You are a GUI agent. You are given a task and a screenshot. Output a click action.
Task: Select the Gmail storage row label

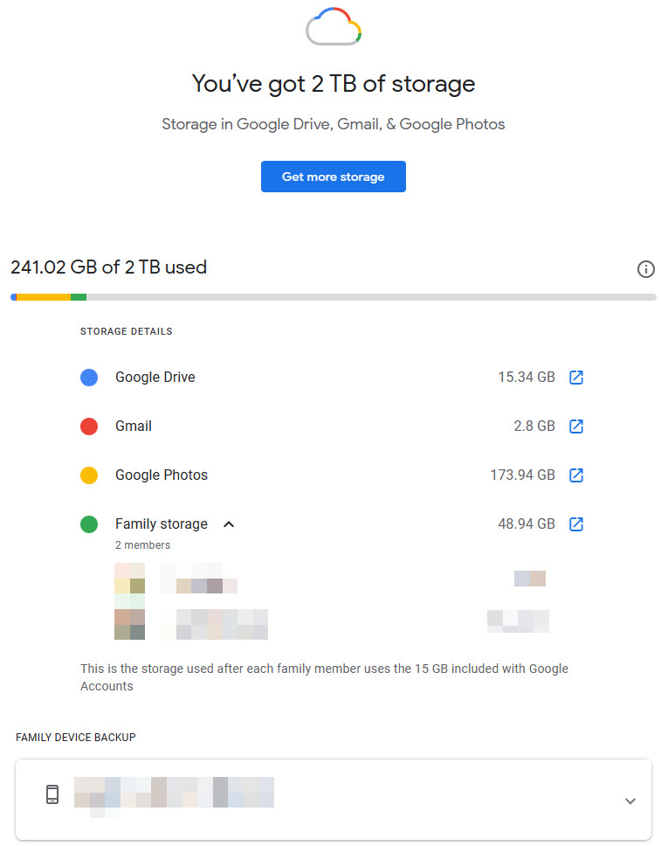[x=134, y=426]
